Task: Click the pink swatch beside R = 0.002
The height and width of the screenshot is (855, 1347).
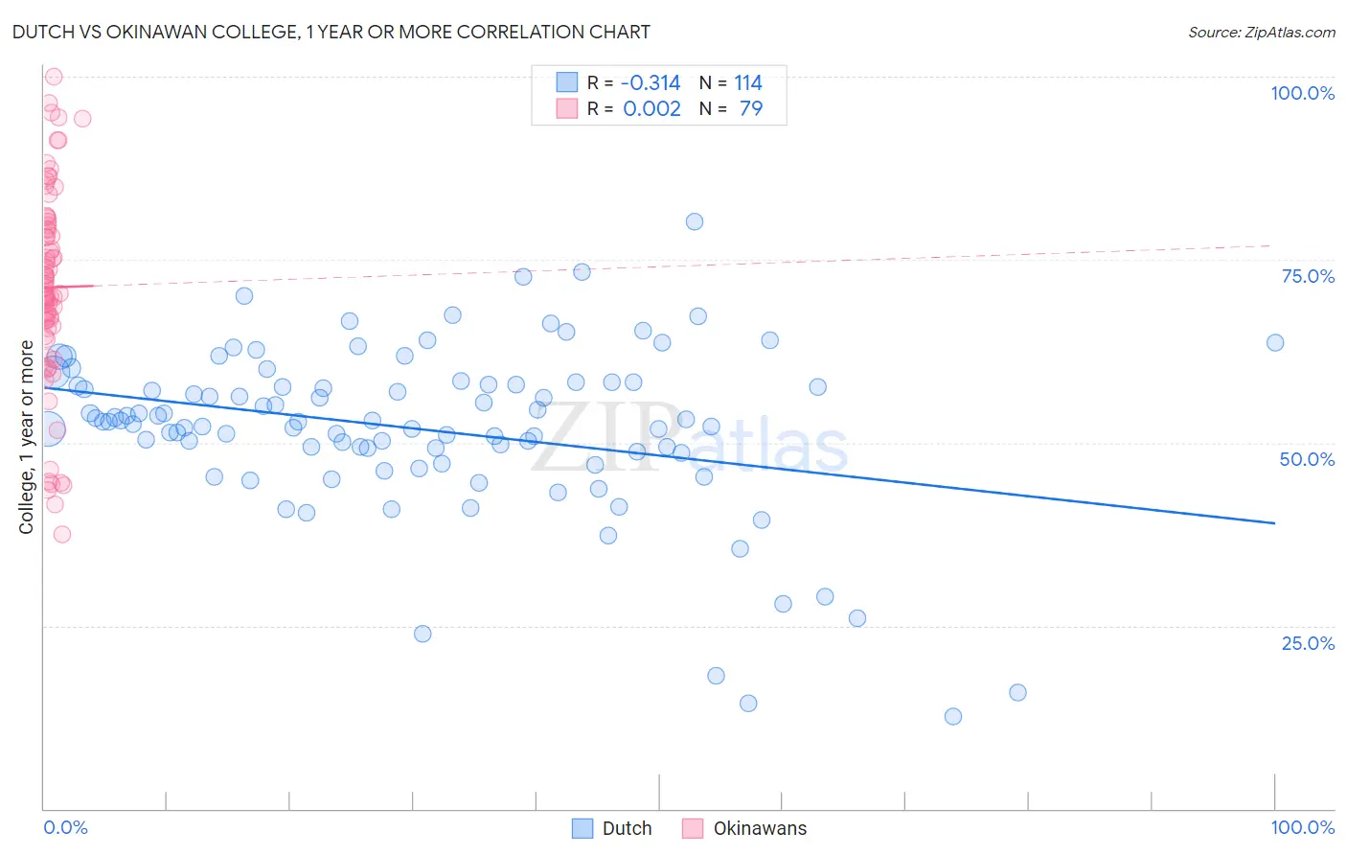Action: point(567,108)
